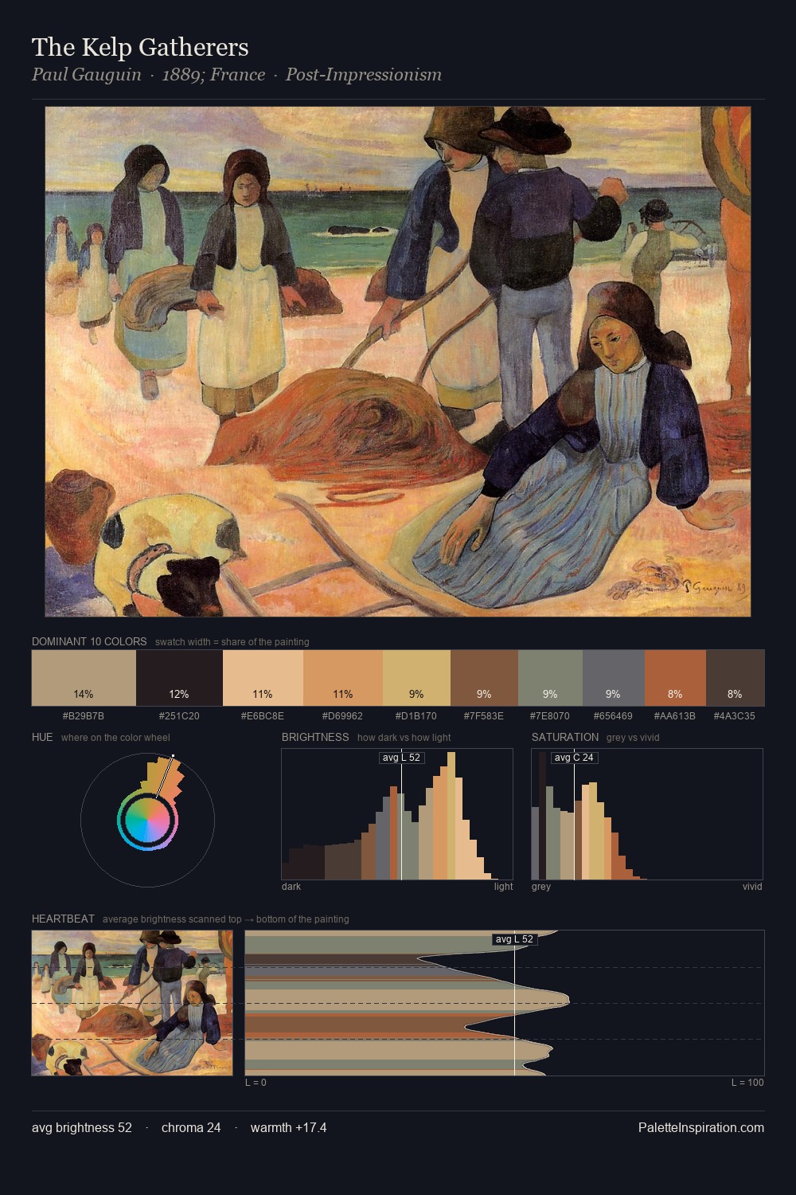Click the 'L = 0' axis label

click(256, 1083)
